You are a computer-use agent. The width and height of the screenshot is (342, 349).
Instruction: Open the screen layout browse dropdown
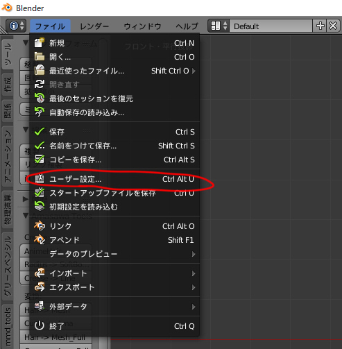click(x=219, y=26)
